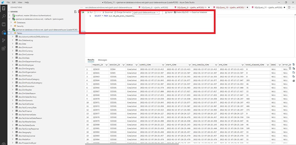Save results as Excel icon
The width and height of the screenshot is (296, 145).
coord(294,69)
